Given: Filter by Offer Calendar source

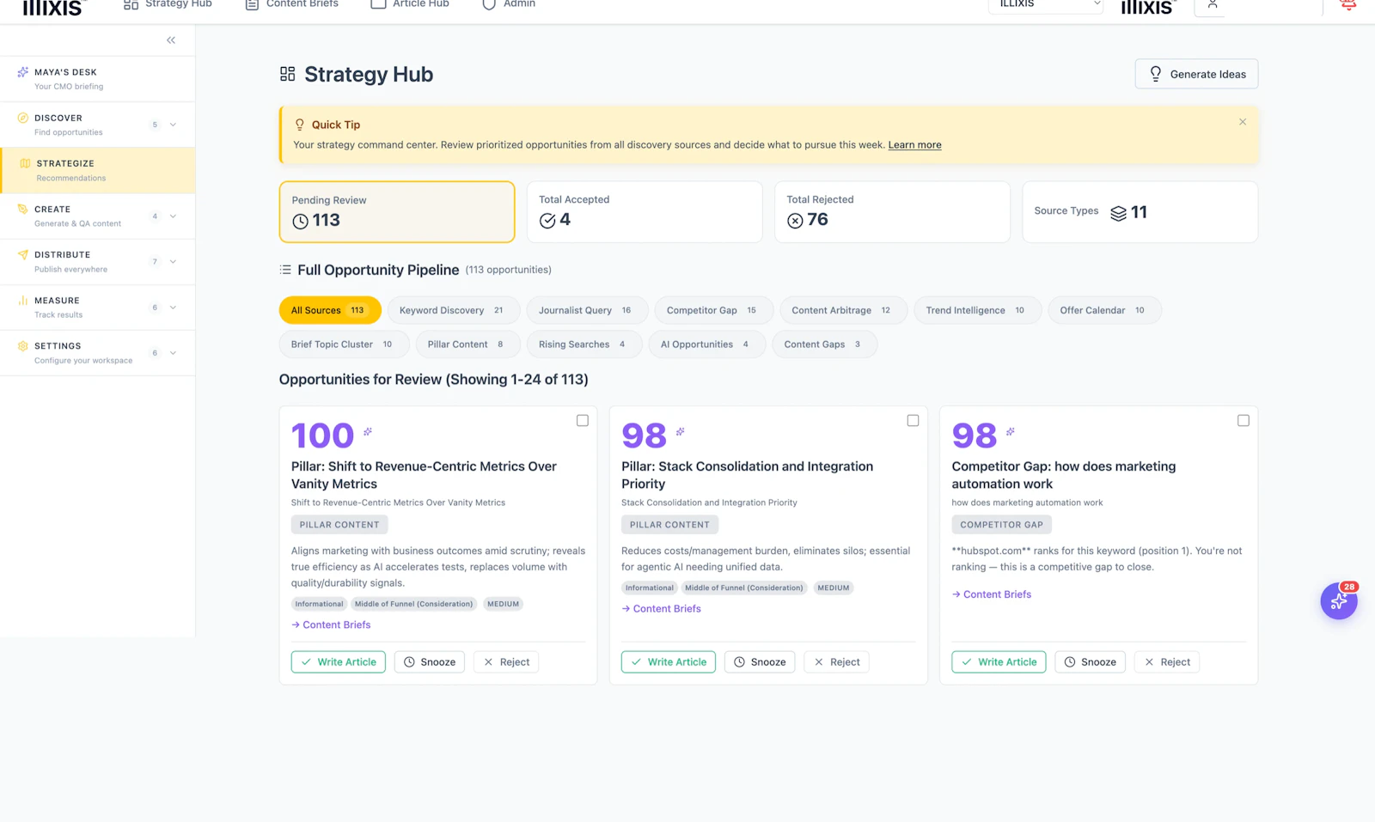Looking at the screenshot, I should (1104, 310).
